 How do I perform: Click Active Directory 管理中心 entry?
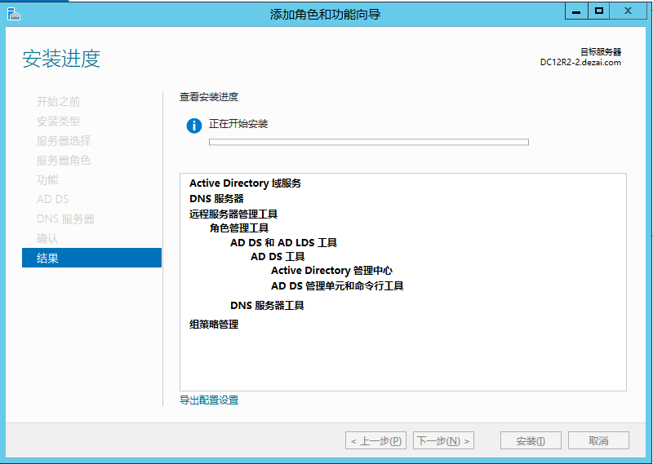coord(332,271)
